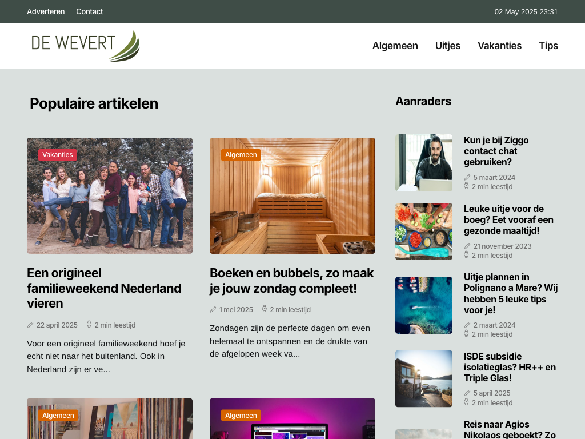Image resolution: width=585 pixels, height=439 pixels.
Task: Open the Uitjes navigation item
Action: click(x=447, y=46)
